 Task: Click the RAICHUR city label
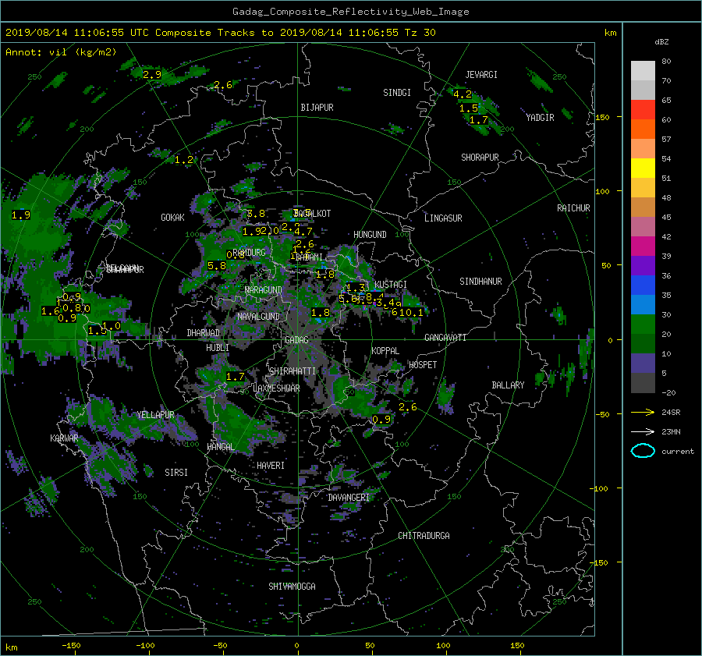click(573, 208)
